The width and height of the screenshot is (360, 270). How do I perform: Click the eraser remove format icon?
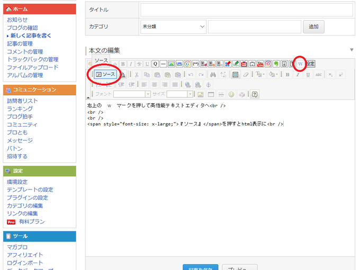(246, 75)
